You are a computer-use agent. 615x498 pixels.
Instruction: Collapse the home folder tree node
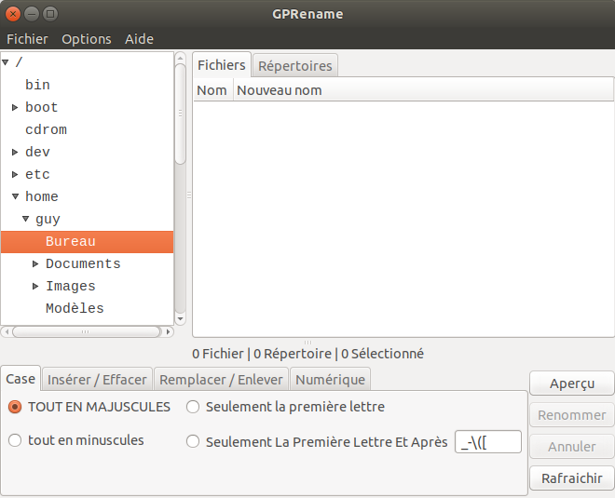[x=15, y=196]
